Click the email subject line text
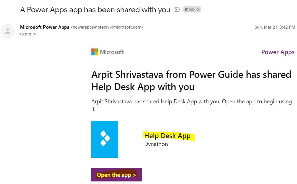Viewport: 297px width, 184px height. tap(95, 10)
